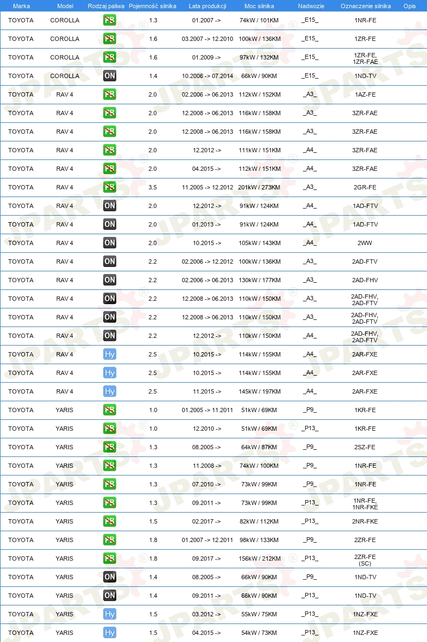Click diesel ON icon in RAV 4 2WW row

pos(109,243)
